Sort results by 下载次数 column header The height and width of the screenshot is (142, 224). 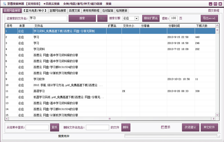[x=202, y=26]
